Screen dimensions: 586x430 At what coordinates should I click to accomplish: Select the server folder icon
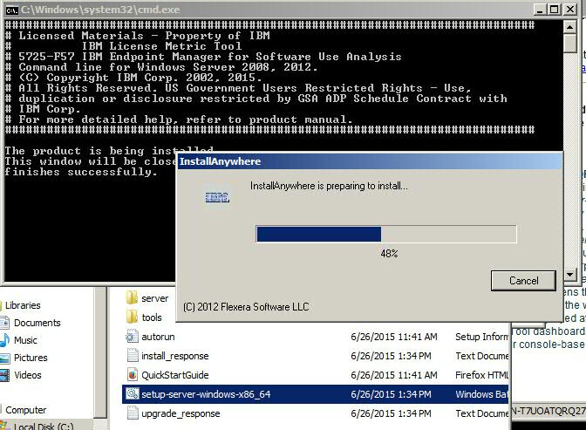click(x=132, y=298)
